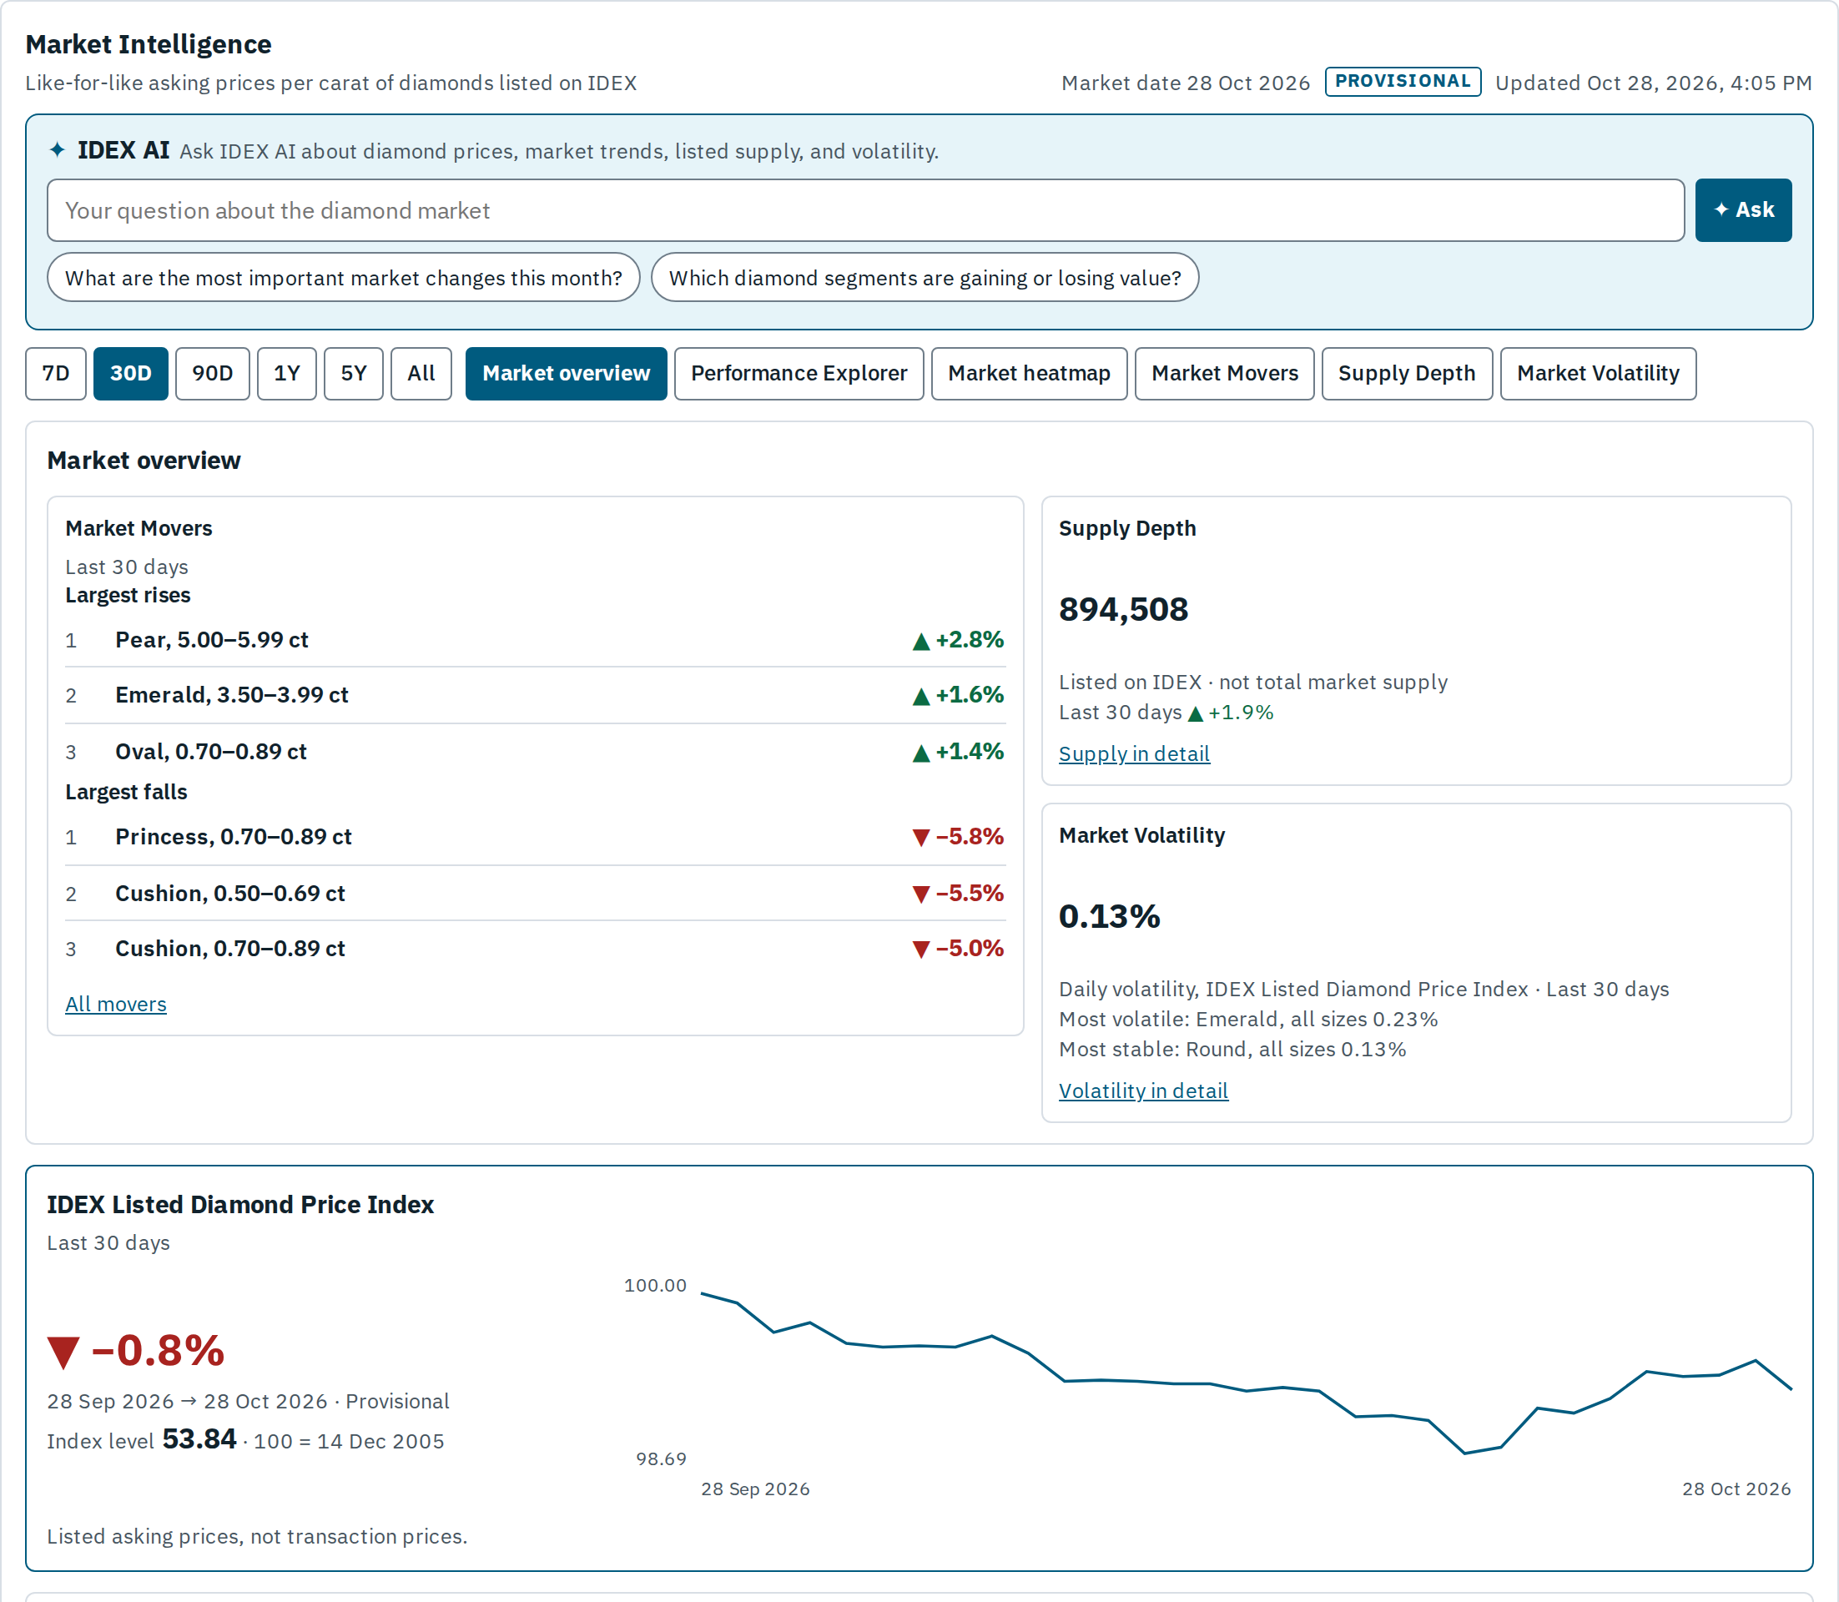Switch time range to 90D
1839x1602 pixels.
(x=213, y=374)
